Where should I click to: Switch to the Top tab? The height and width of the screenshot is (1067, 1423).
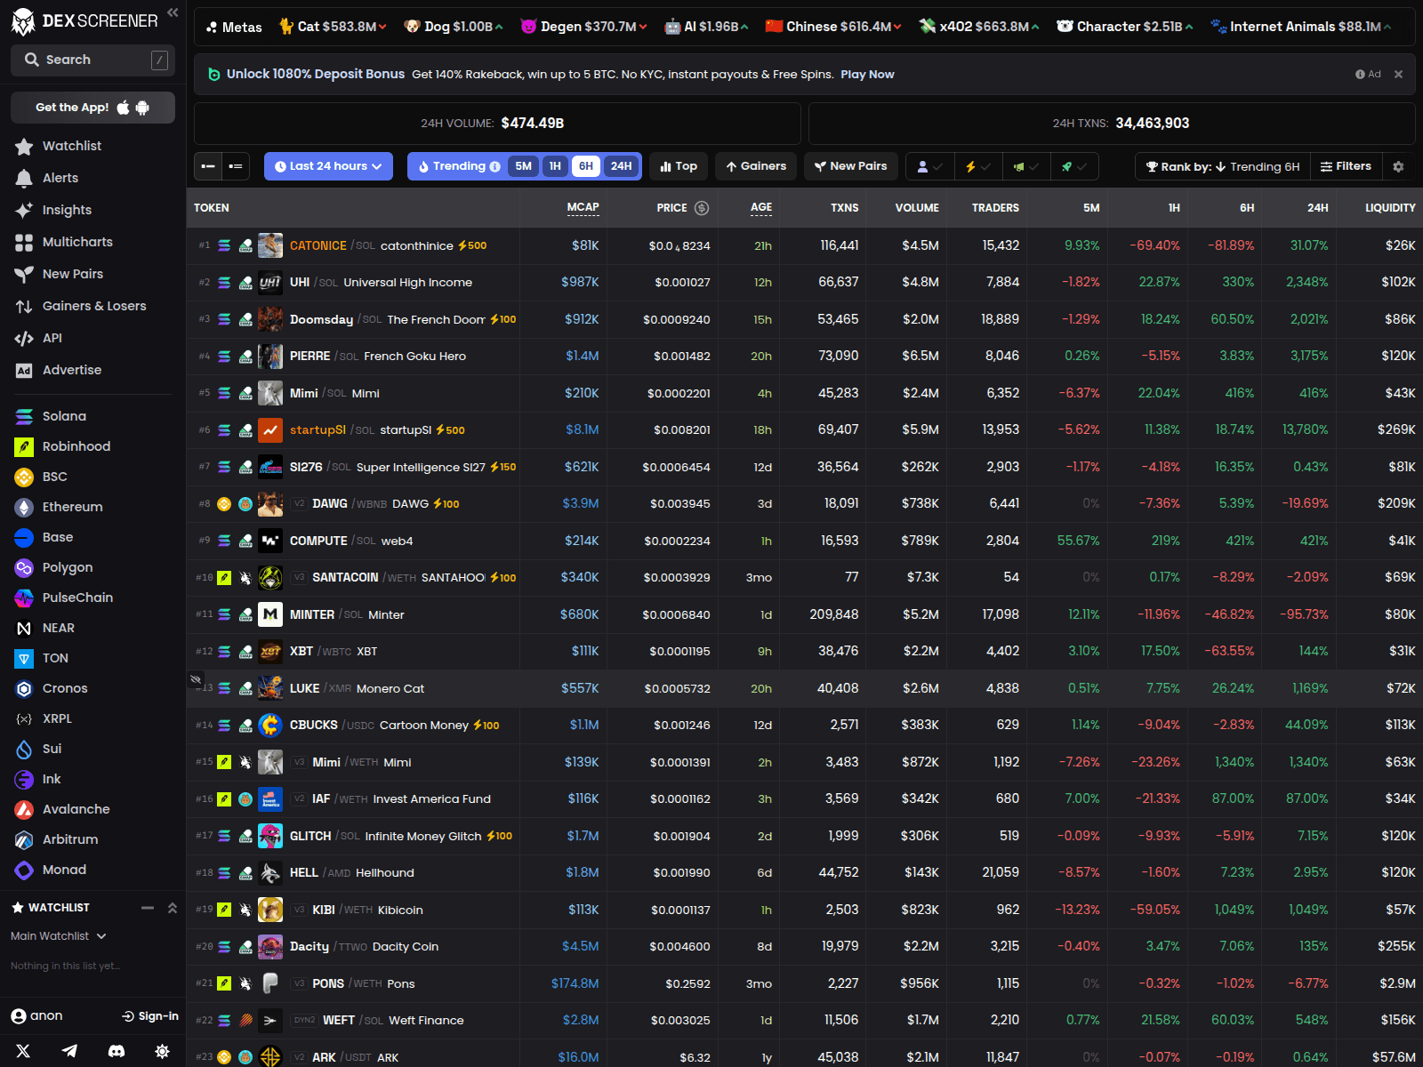(x=679, y=166)
